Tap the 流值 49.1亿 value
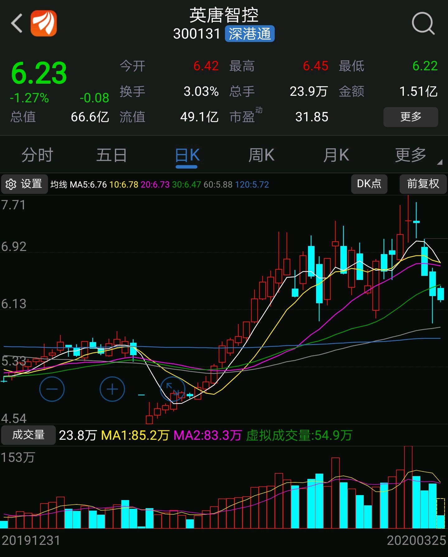 (x=199, y=117)
